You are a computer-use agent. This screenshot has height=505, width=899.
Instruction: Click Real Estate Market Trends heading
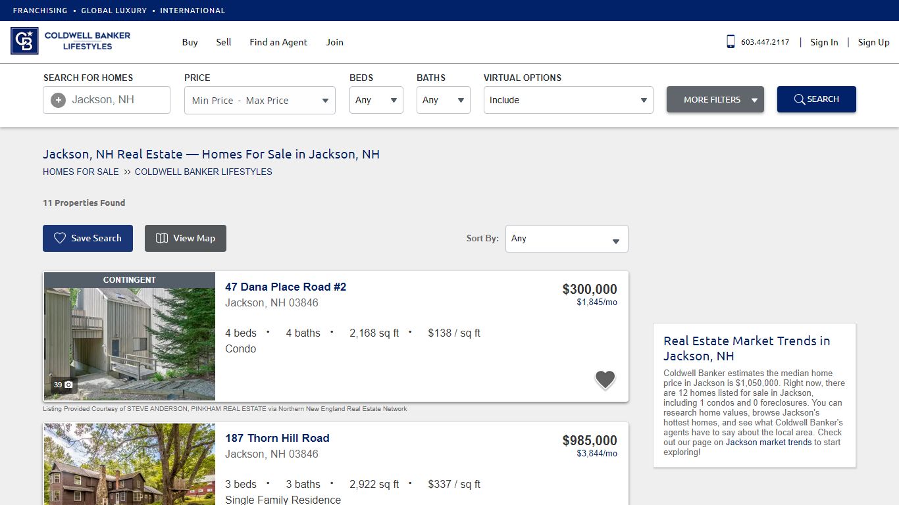746,349
